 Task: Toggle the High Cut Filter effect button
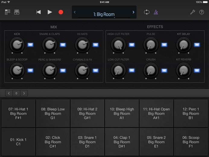click(x=132, y=45)
